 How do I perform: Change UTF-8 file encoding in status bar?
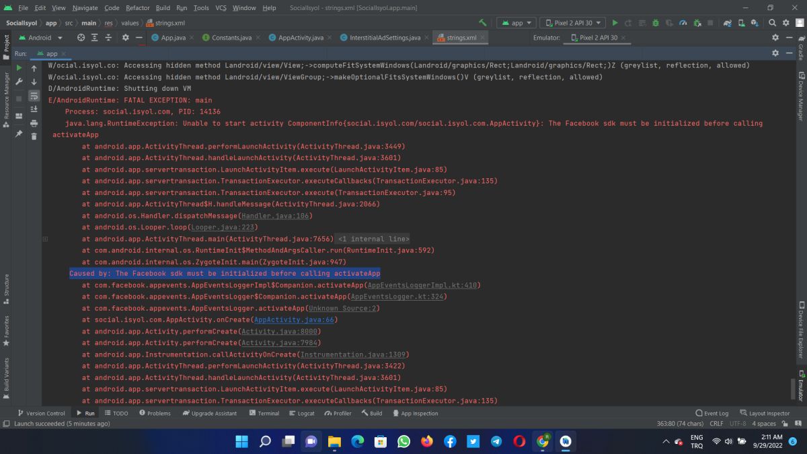point(738,424)
